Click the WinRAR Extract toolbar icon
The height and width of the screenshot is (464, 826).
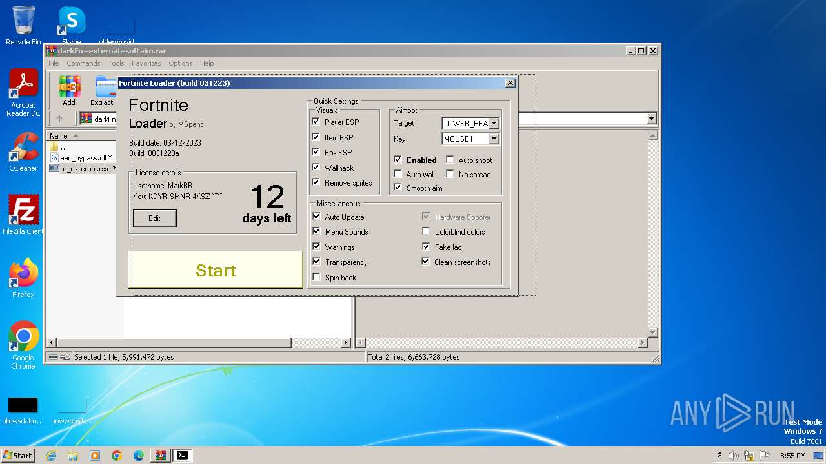pos(104,90)
